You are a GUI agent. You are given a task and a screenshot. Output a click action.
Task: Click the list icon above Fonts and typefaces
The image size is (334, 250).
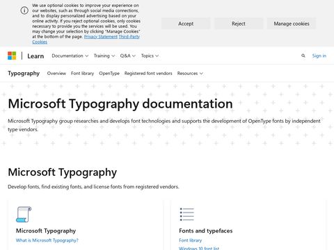187,215
